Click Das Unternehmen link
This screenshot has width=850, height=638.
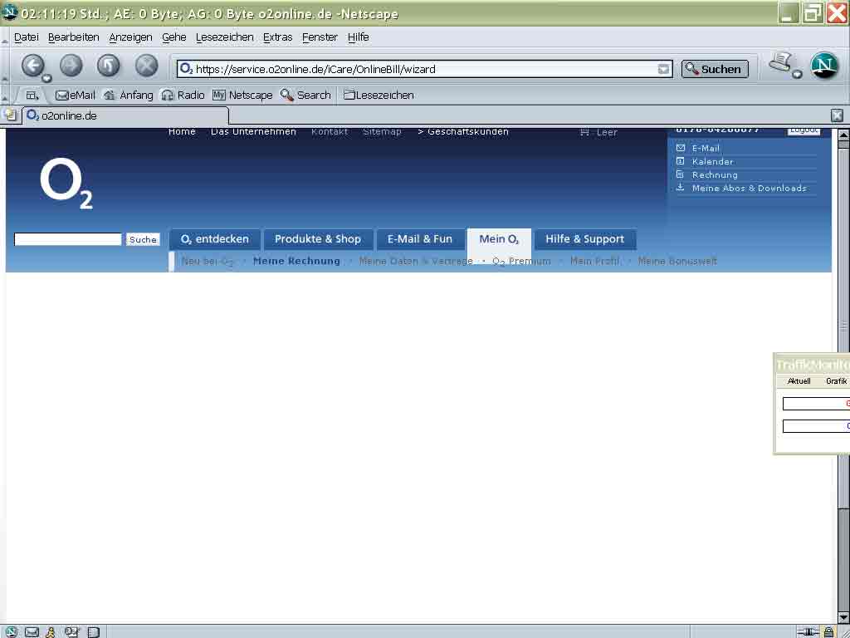click(253, 132)
